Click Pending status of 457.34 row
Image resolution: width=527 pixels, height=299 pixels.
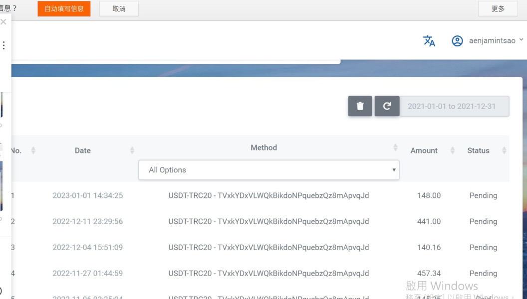point(483,273)
